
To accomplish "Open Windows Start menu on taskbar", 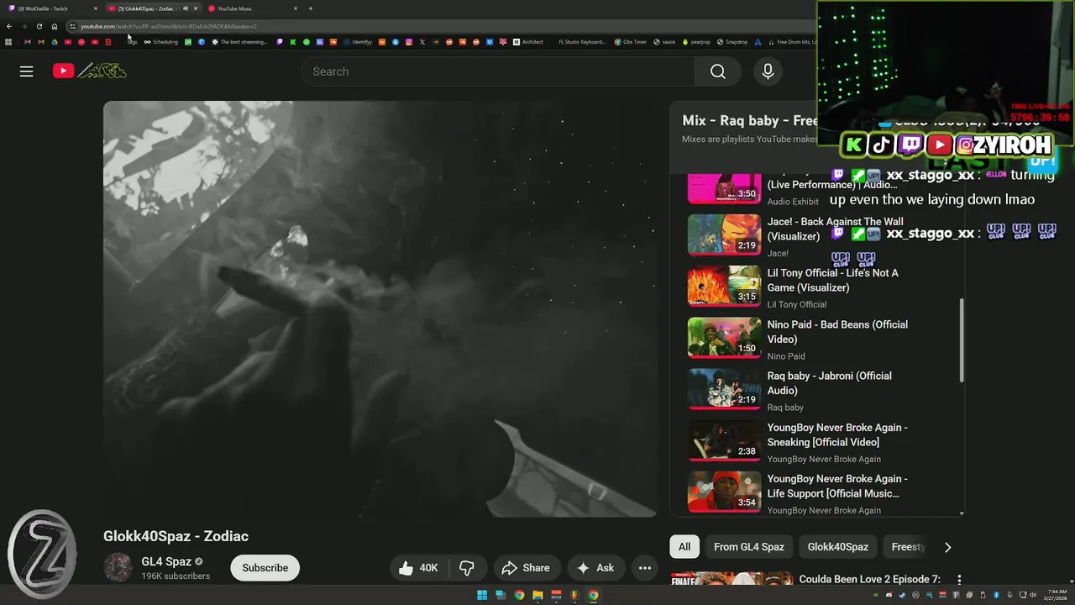I will 482,596.
